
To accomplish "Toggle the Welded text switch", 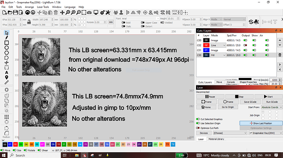I will (162, 22).
